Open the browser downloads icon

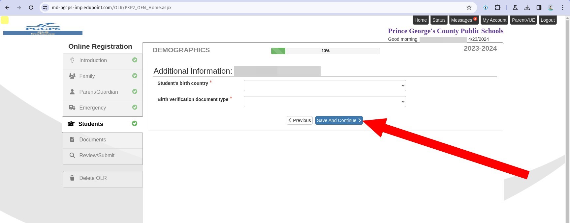pos(527,8)
